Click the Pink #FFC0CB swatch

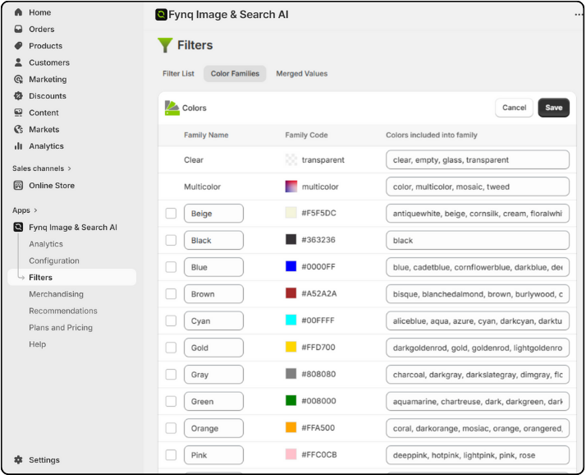[291, 454]
